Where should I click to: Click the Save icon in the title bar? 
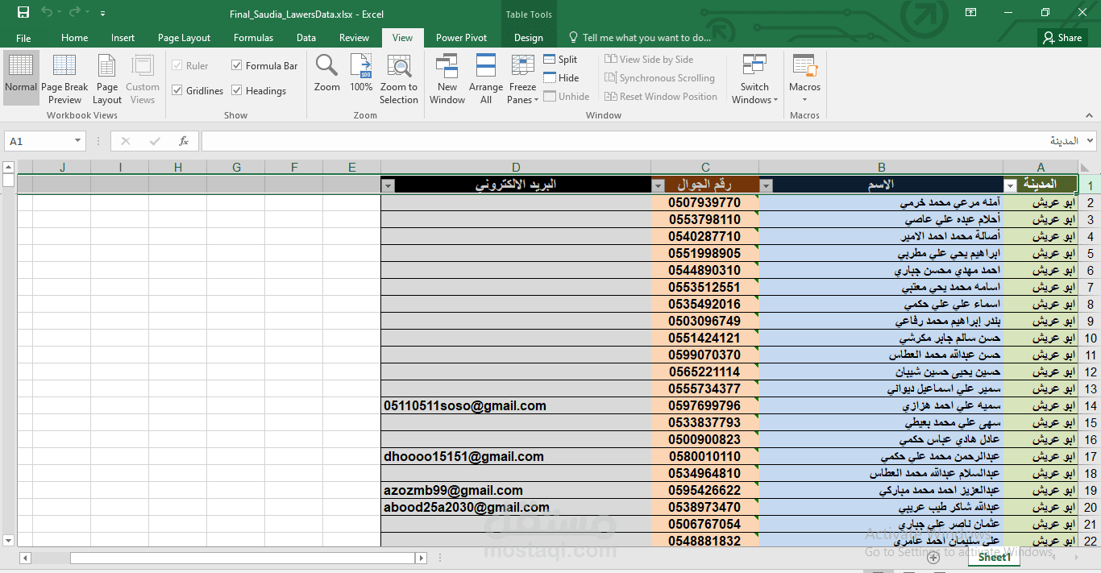pos(23,13)
